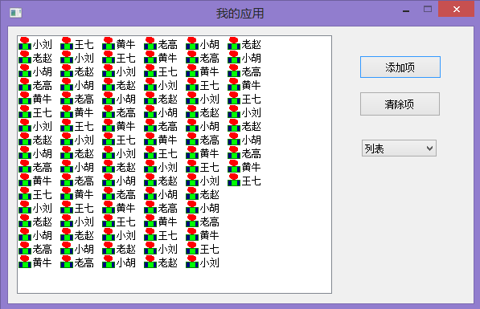Click the 添加项 button

coord(400,67)
